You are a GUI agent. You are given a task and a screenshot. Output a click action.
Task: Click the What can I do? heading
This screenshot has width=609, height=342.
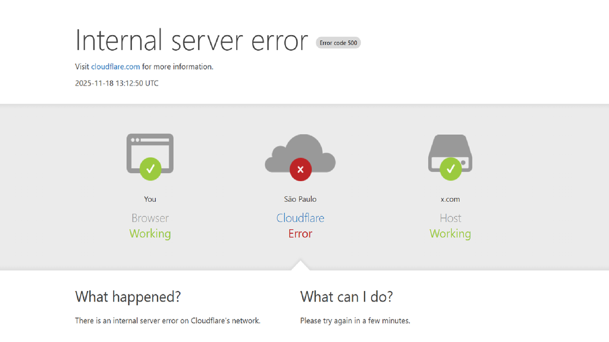[x=347, y=296]
